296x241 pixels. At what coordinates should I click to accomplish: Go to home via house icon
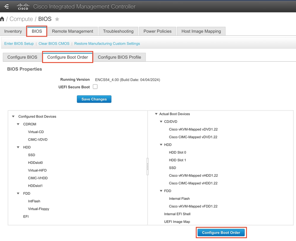pyautogui.click(x=2, y=19)
